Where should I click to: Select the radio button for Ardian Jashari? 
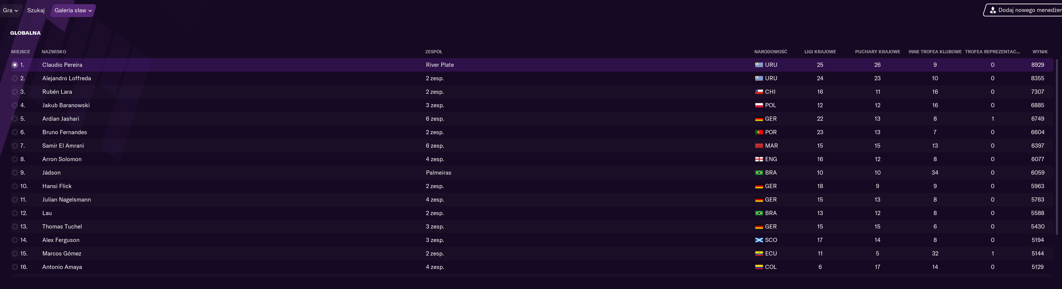15,119
